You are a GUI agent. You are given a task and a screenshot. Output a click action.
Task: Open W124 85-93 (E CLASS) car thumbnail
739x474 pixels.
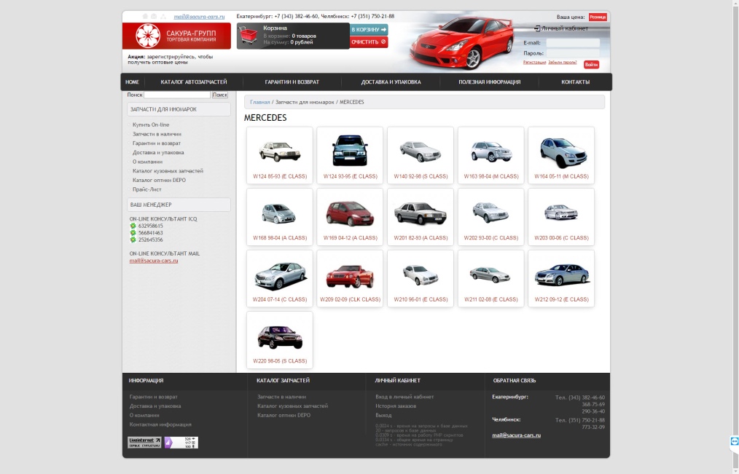tap(279, 151)
